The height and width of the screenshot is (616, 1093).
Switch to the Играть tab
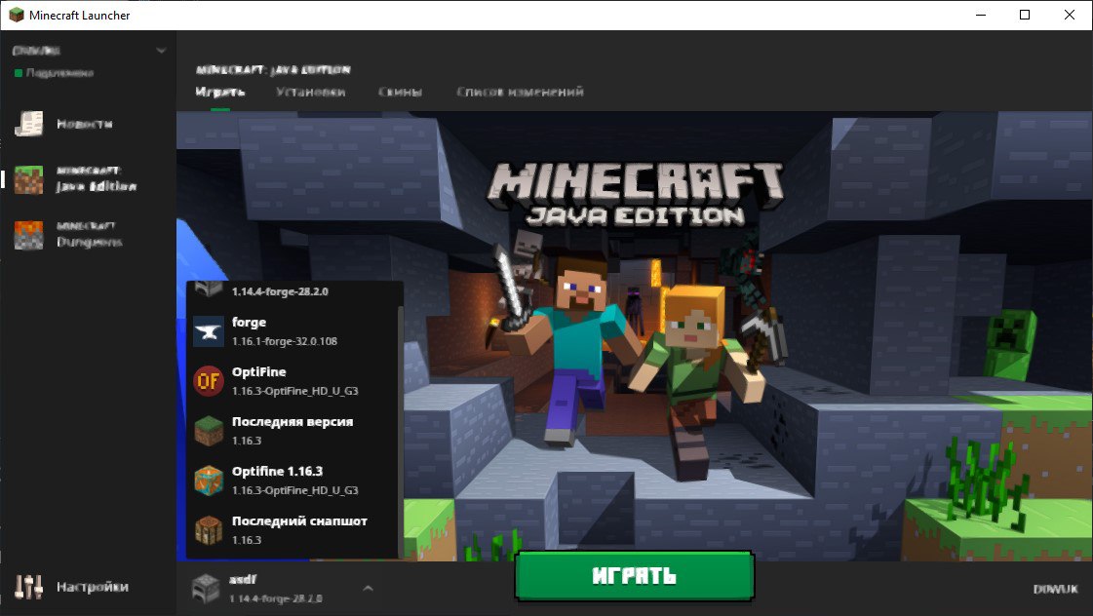pos(220,92)
